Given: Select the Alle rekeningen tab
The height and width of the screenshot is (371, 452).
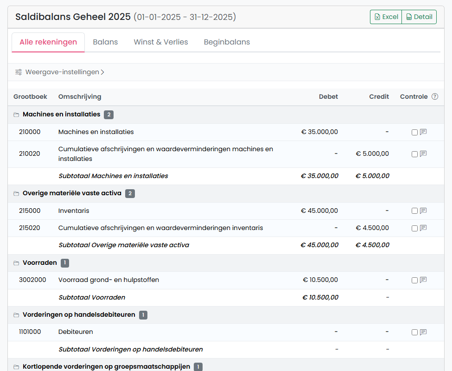Looking at the screenshot, I should pos(48,42).
